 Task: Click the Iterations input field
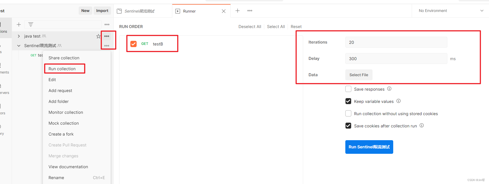[396, 42]
